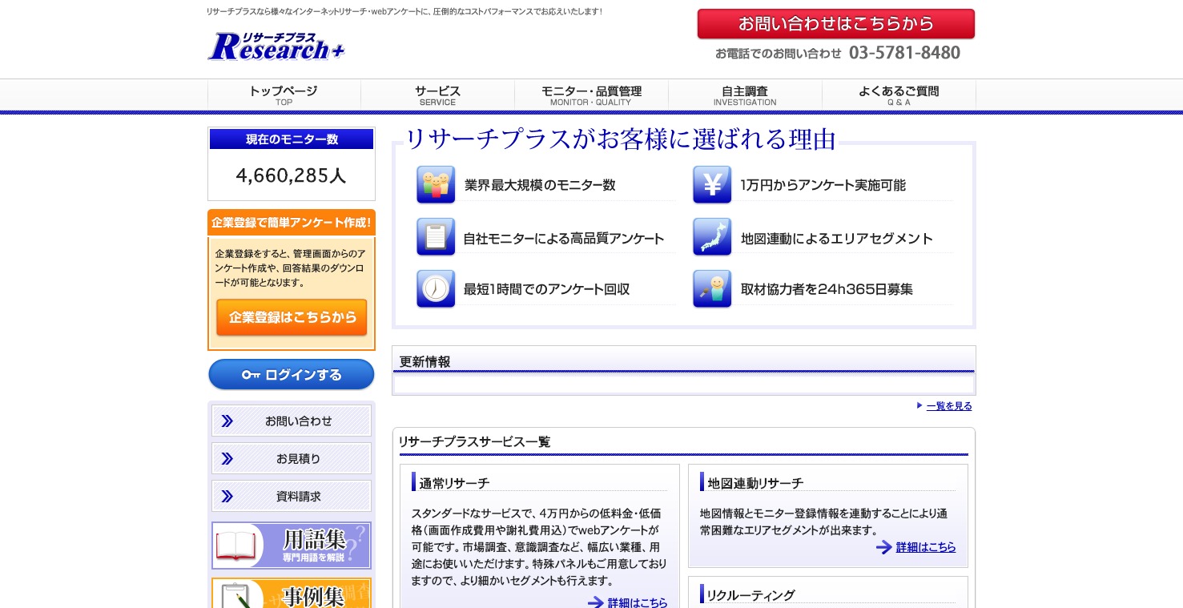Click the 1万円からアンケート実施可能 text
This screenshot has height=608, width=1183.
(823, 185)
